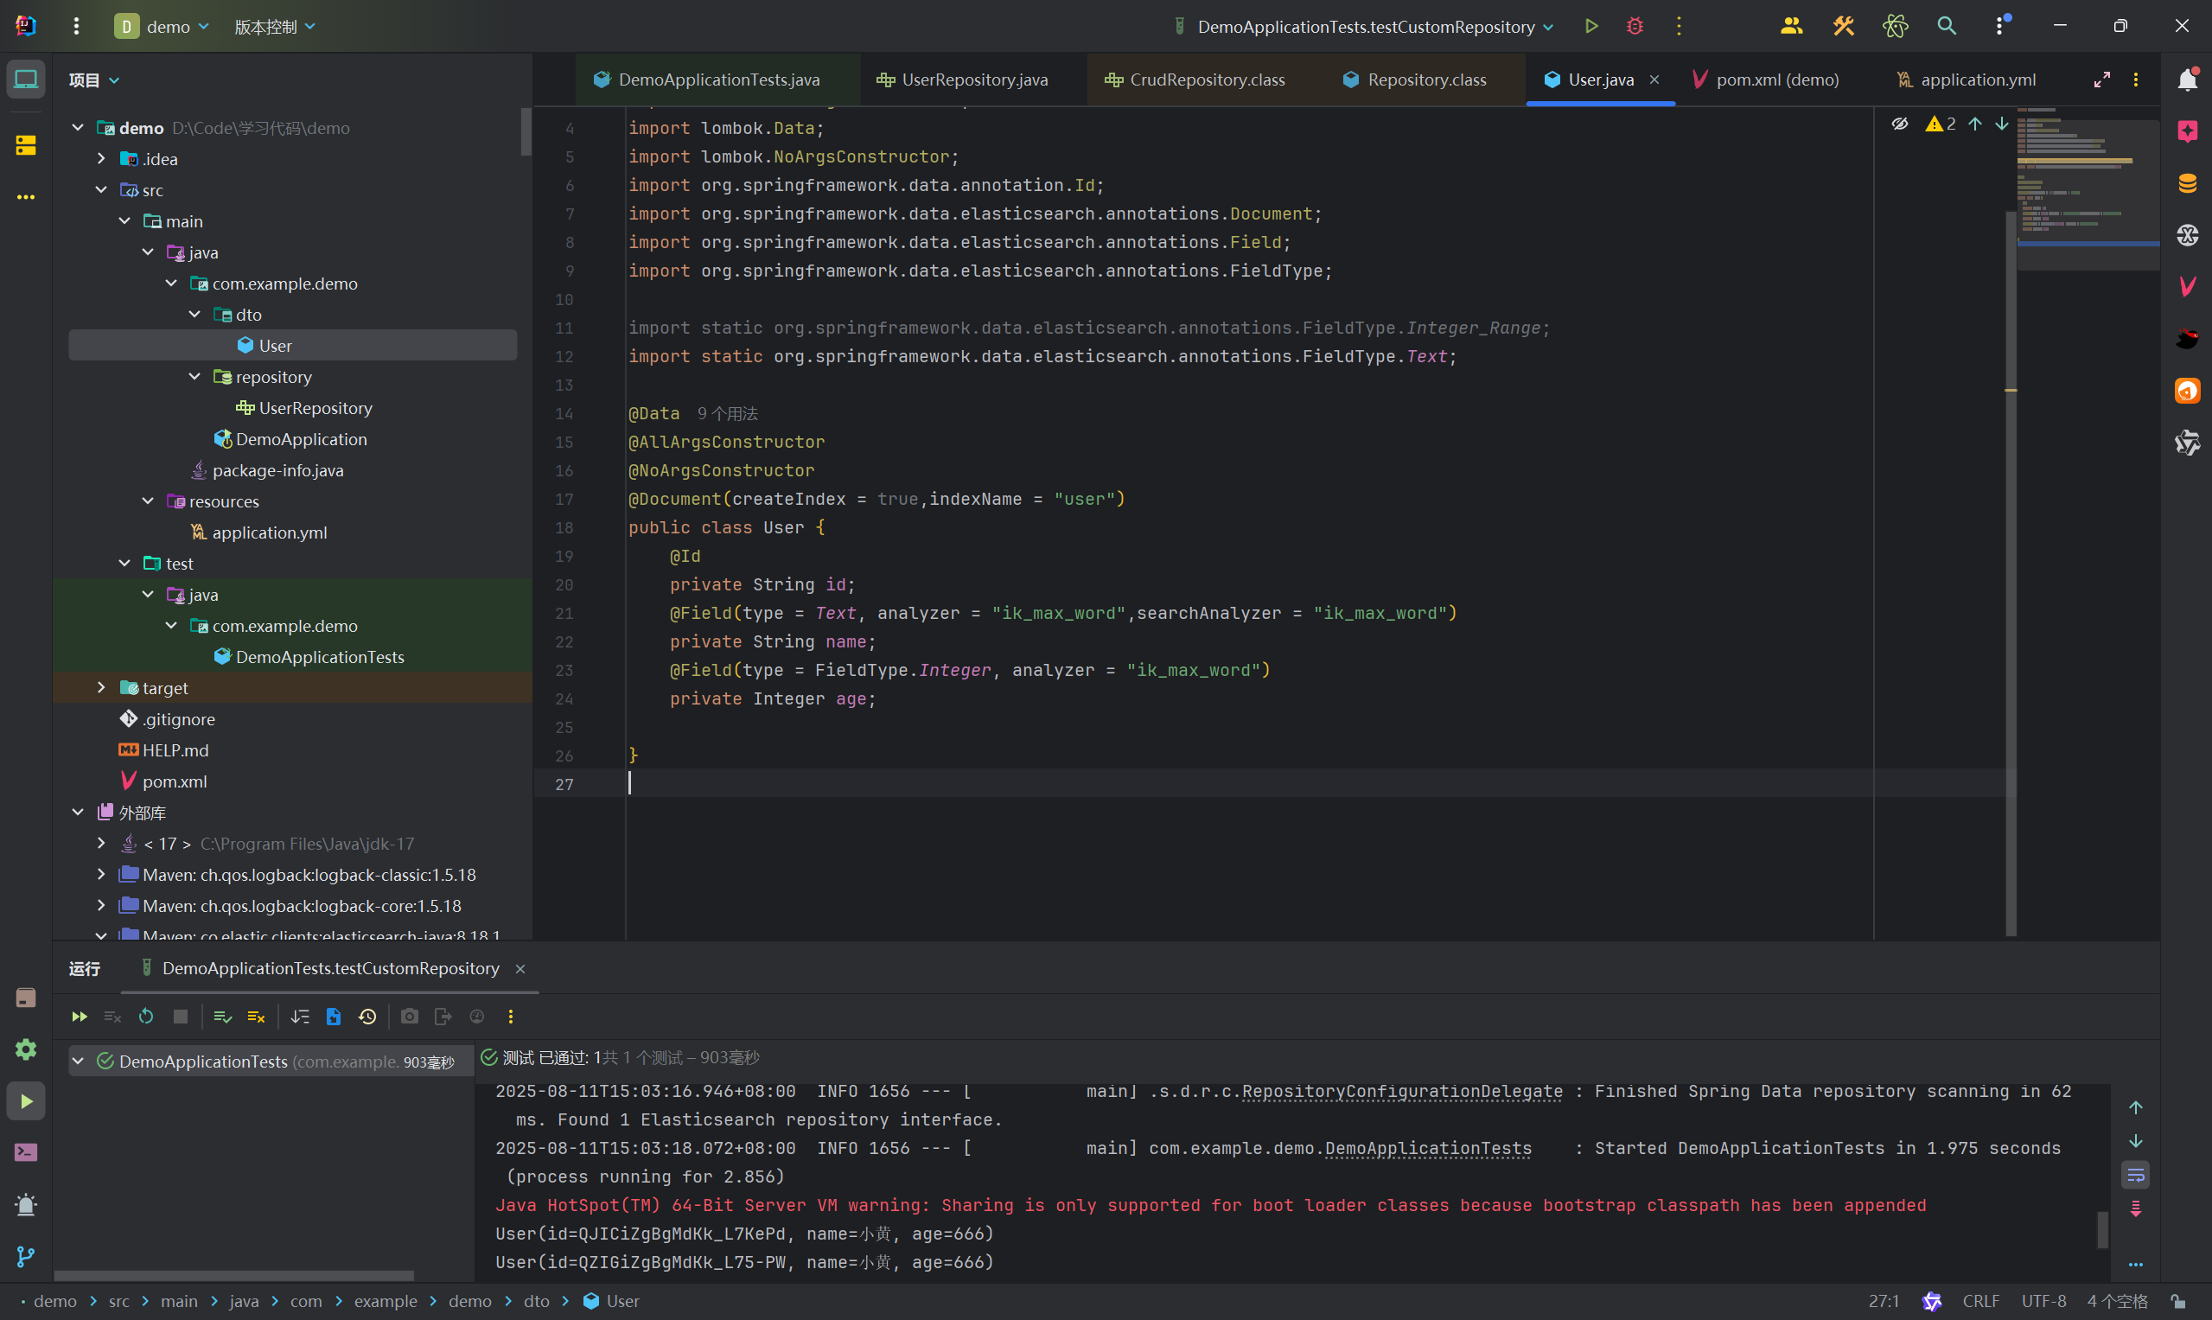Switch to Repository.class tab
The height and width of the screenshot is (1320, 2212).
click(x=1425, y=80)
